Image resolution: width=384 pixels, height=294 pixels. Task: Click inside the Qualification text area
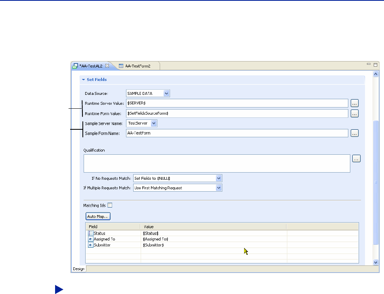[x=216, y=163]
